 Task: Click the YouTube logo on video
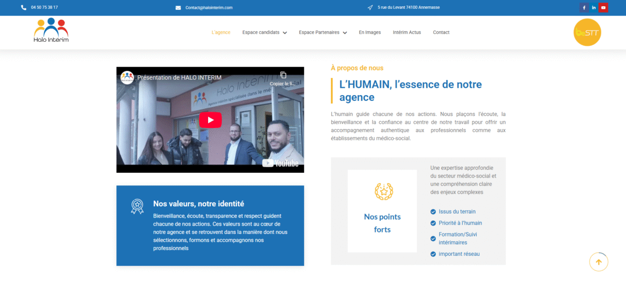pos(281,163)
